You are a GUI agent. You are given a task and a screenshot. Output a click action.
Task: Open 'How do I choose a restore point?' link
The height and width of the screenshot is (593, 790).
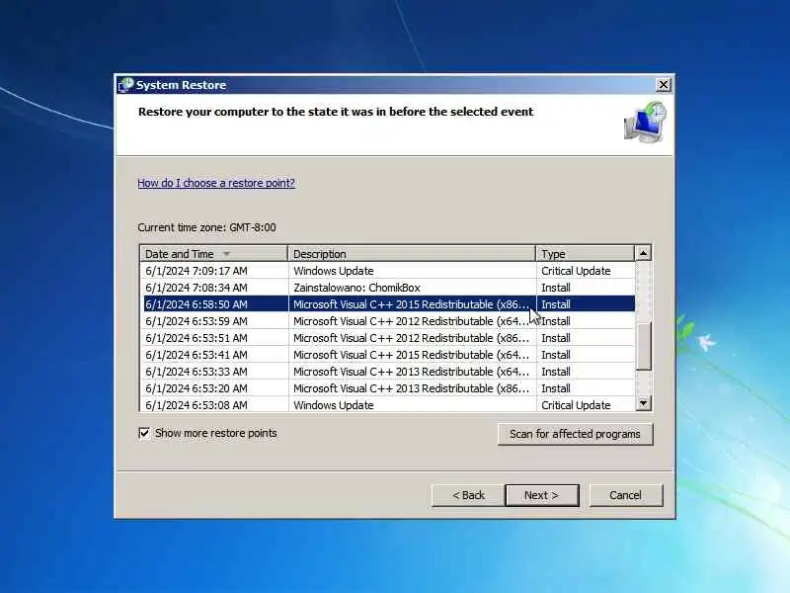coord(216,183)
